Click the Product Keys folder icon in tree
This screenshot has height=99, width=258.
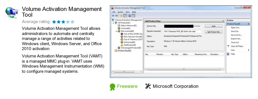click(116, 51)
